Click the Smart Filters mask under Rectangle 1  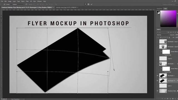click(x=166, y=69)
